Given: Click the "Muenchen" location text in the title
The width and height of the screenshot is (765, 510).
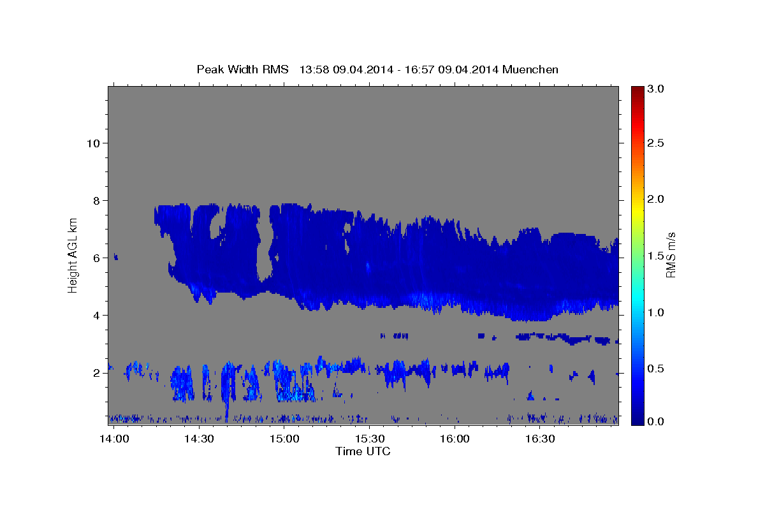Looking at the screenshot, I should pyautogui.click(x=530, y=69).
